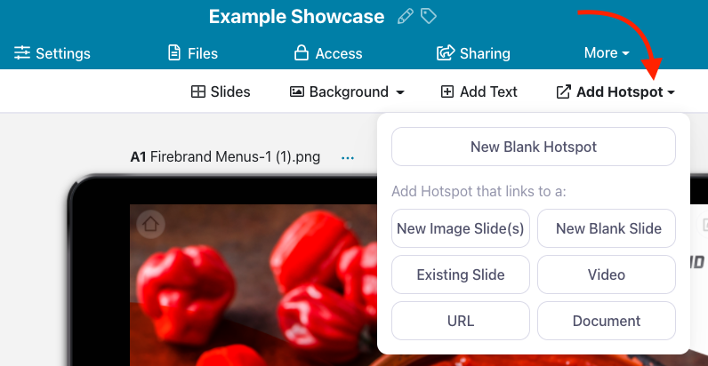Collapse the Add Hotspot dropdown
Screen dimensions: 708x366
[615, 91]
